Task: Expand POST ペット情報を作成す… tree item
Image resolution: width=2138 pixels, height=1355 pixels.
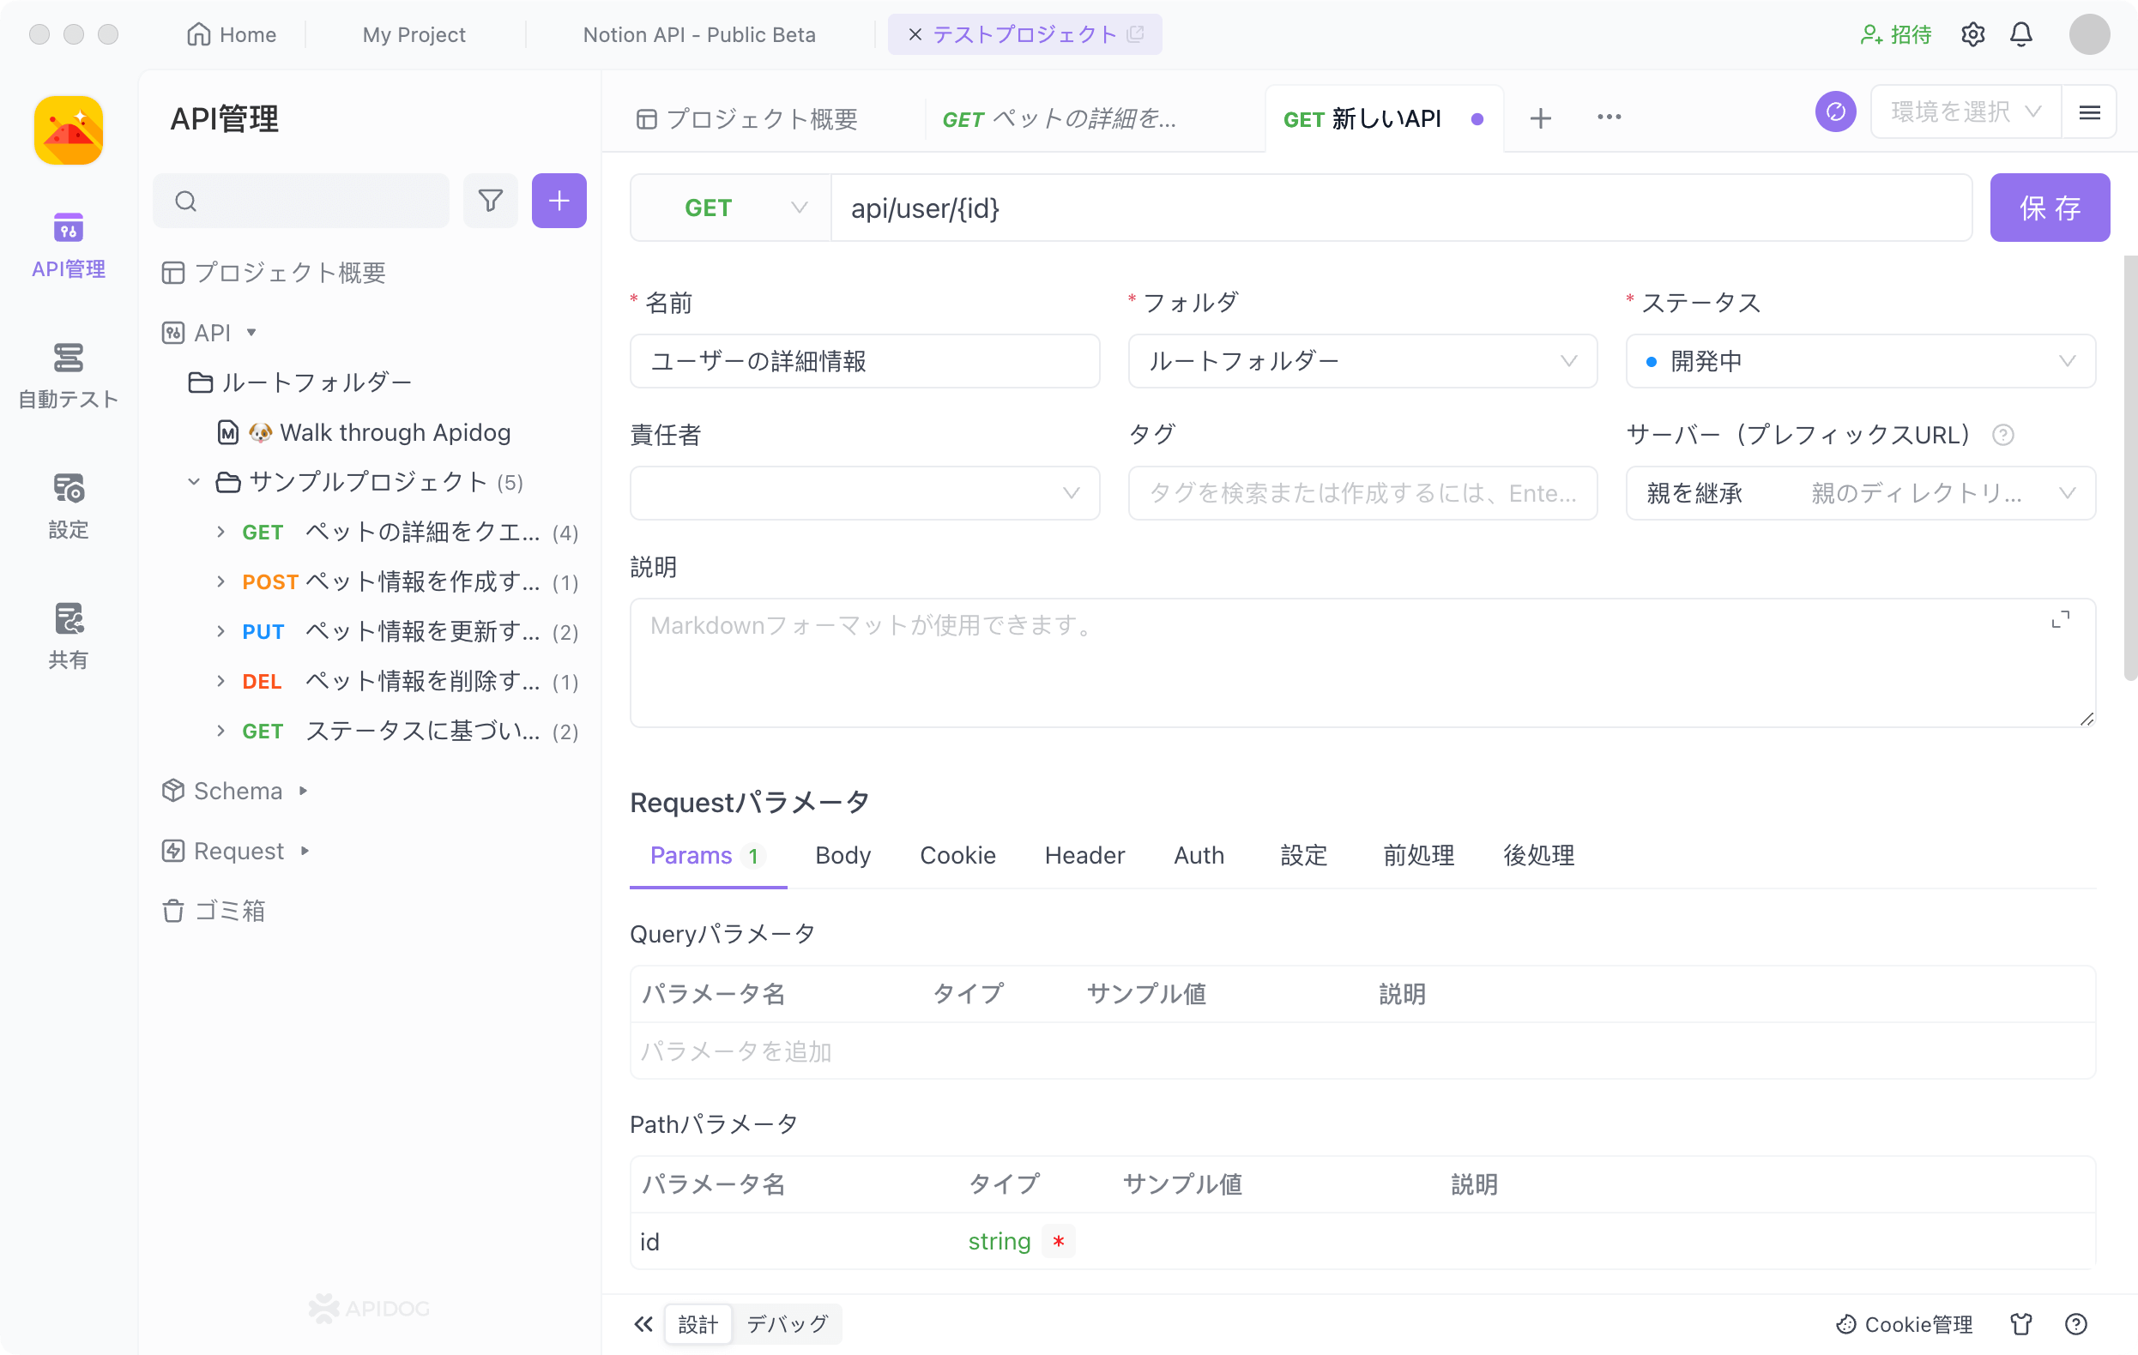Action: pos(220,581)
